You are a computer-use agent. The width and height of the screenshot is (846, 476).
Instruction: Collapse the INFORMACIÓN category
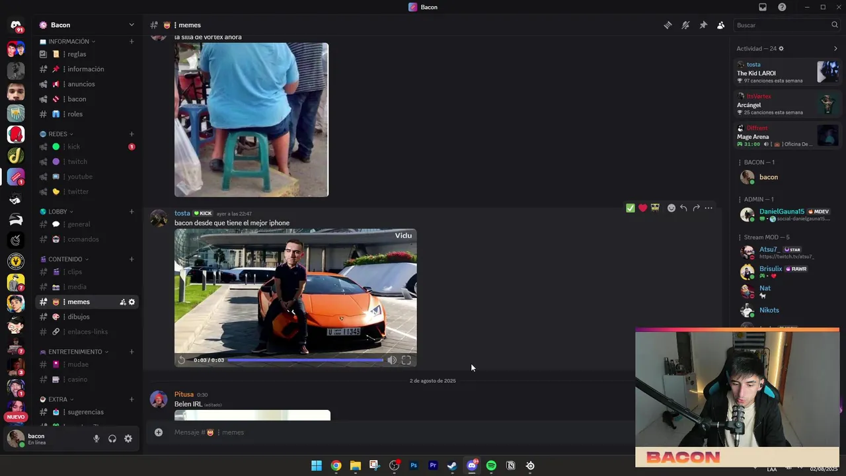(x=67, y=42)
